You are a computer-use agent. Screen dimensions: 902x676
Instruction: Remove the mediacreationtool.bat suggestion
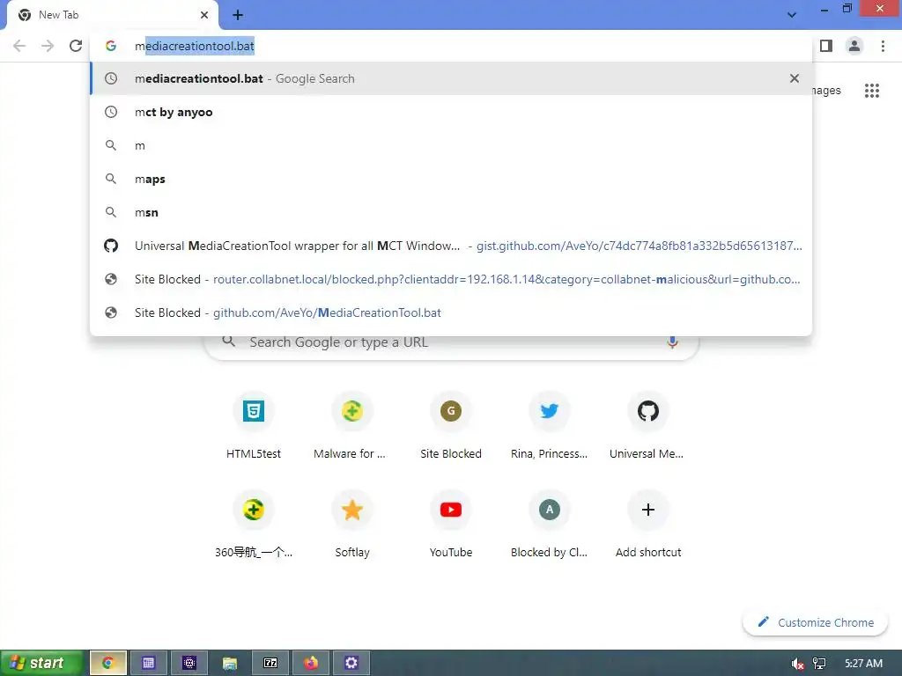click(x=795, y=78)
